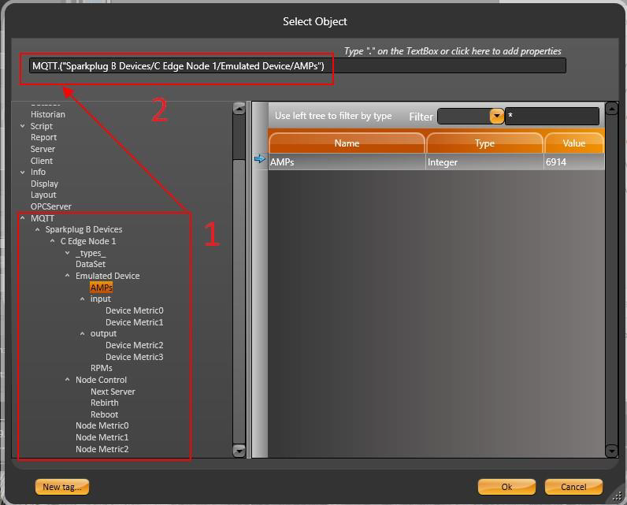627x505 pixels.
Task: Select Device Metric0 under input
Action: [x=135, y=310]
